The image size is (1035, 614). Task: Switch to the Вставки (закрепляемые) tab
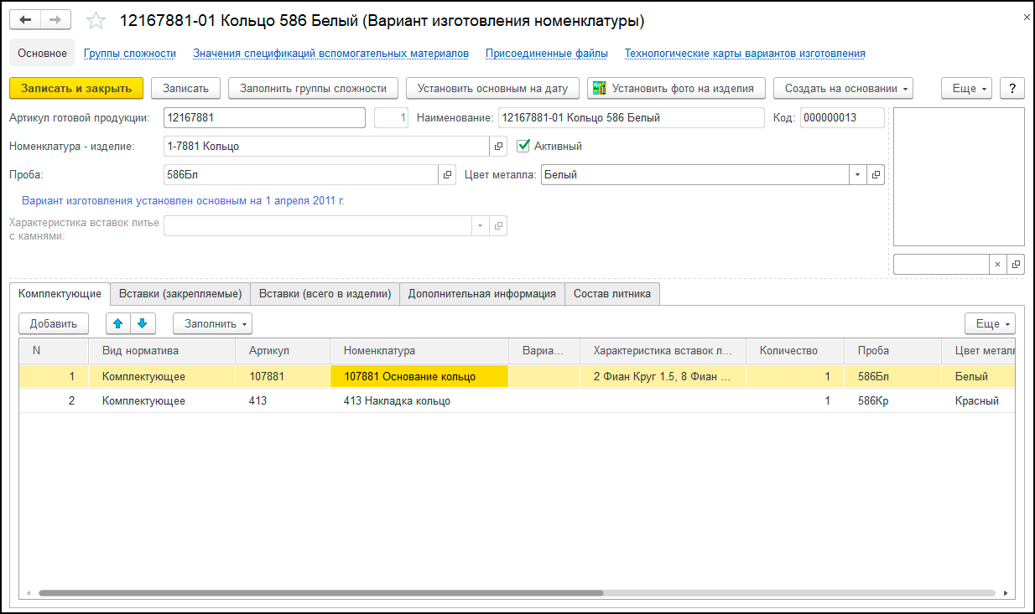tap(180, 293)
